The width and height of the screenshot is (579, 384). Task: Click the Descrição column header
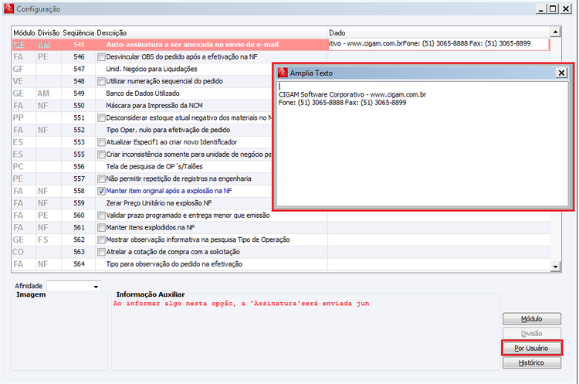(x=212, y=33)
